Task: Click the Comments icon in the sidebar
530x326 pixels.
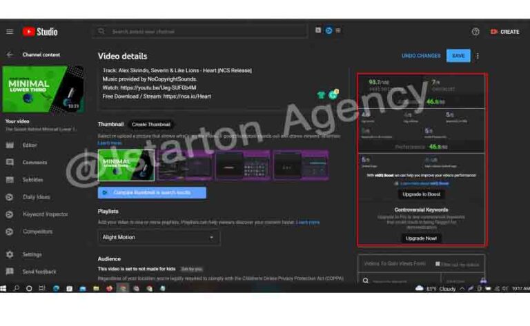Action: tap(10, 162)
